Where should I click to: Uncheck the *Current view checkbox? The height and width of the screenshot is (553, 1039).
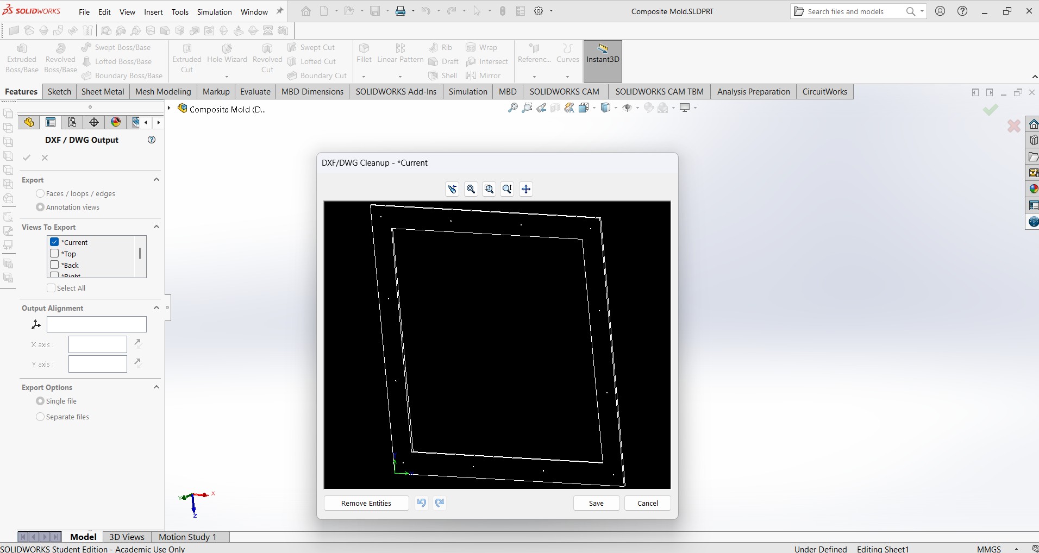[x=54, y=242]
